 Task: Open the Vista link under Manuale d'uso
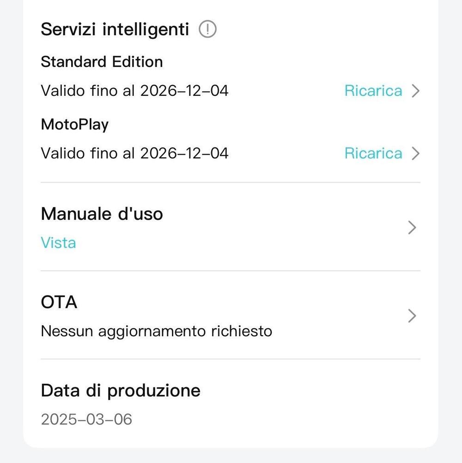tap(58, 243)
